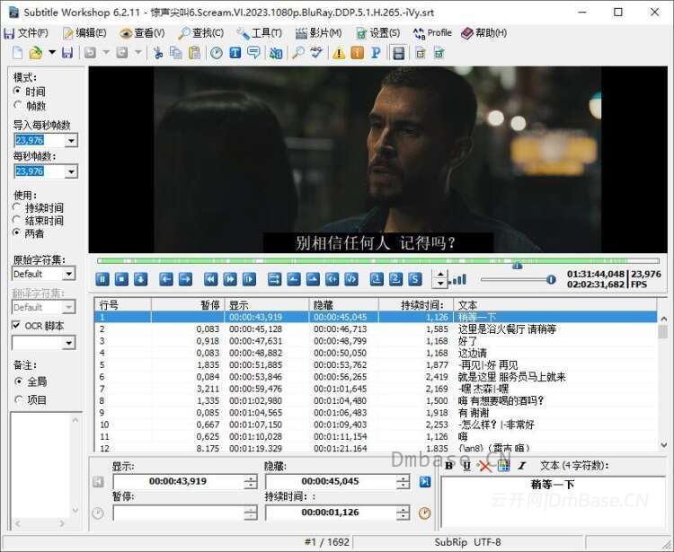Click the next subtitle right arrow button
Screen dimensions: 674x552
[185, 279]
